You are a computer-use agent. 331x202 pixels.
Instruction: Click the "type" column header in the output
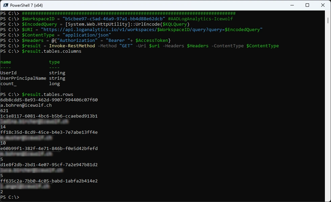pyautogui.click(x=54, y=62)
